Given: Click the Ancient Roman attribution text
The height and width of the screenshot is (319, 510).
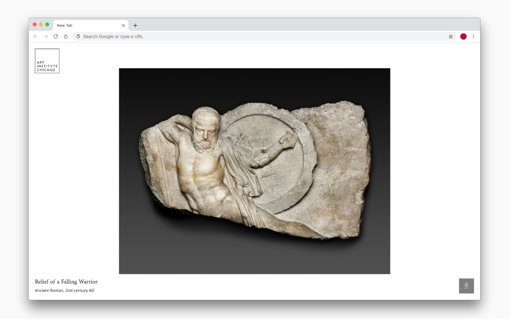Looking at the screenshot, I should [x=64, y=290].
